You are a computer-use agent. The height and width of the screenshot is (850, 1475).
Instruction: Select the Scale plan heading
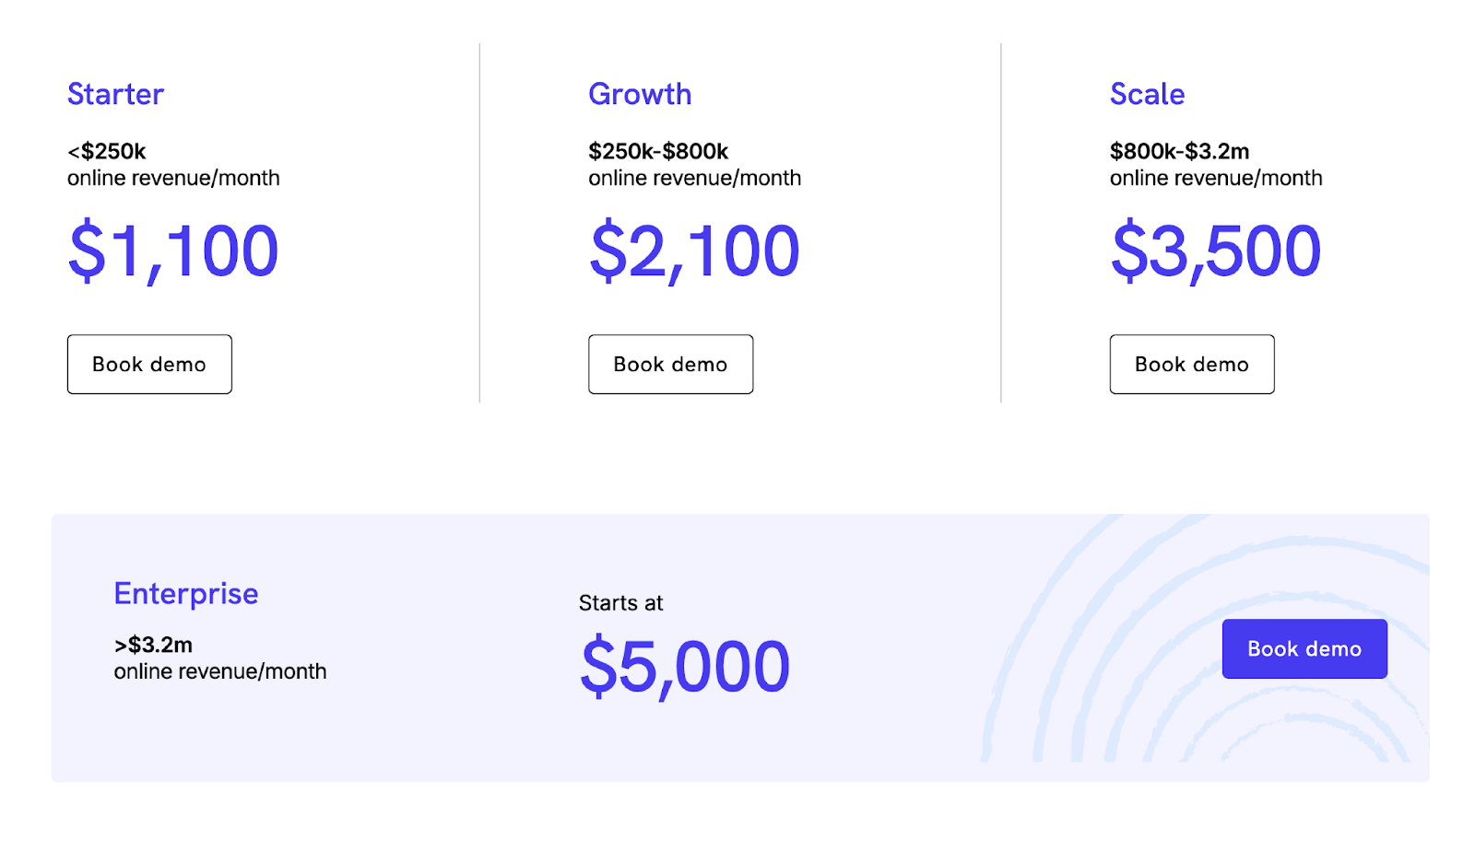tap(1147, 93)
